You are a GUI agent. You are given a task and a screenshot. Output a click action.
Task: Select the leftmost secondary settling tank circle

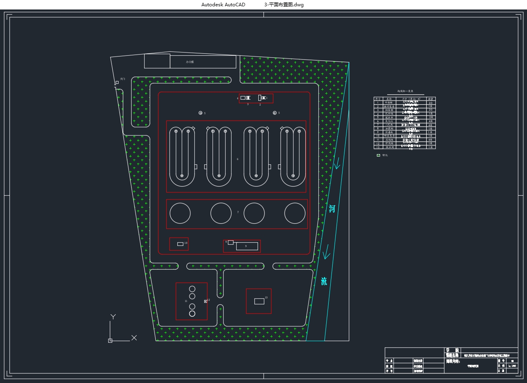coord(180,213)
